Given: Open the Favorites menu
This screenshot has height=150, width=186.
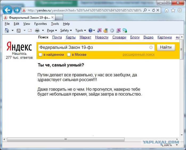Looking at the screenshot, I should click(x=40, y=24).
